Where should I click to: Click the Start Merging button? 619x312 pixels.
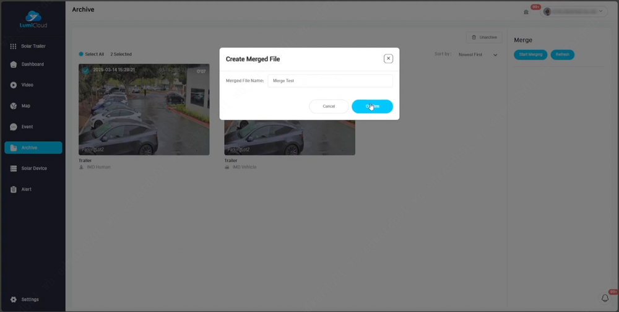pos(530,54)
